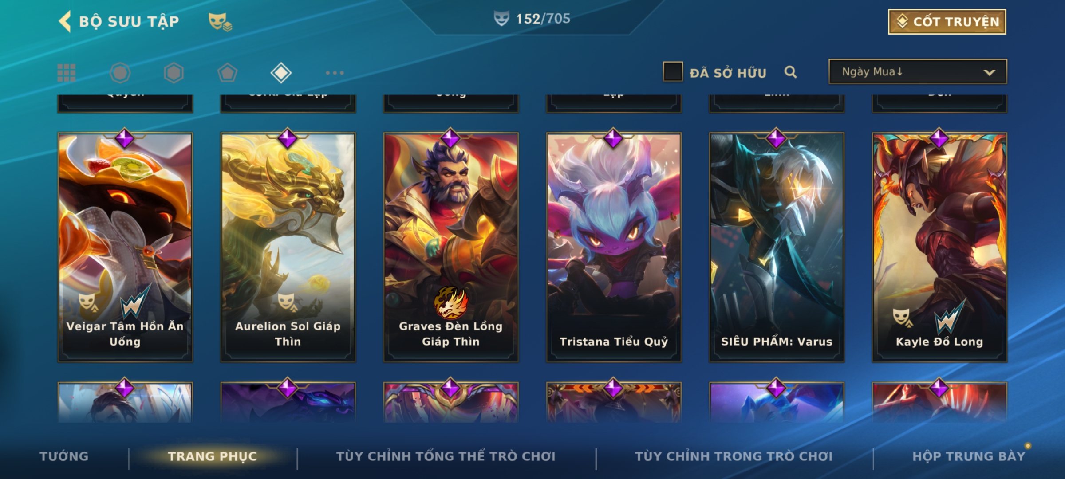Click the Cốt Truyện button
1065x479 pixels.
pyautogui.click(x=947, y=22)
